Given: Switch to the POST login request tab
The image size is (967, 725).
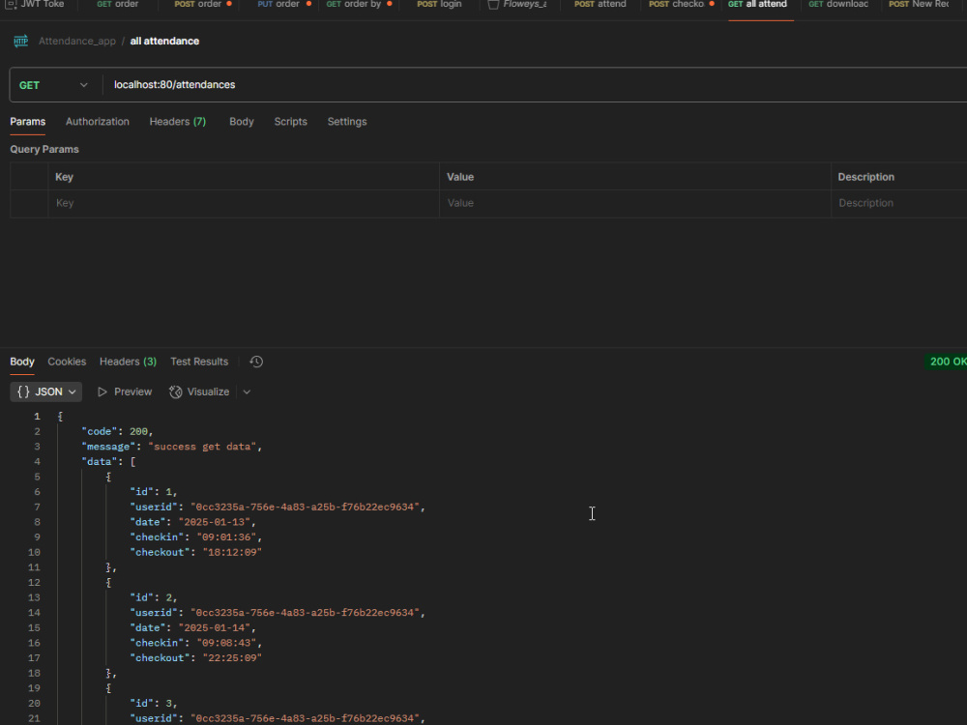Looking at the screenshot, I should point(439,4).
